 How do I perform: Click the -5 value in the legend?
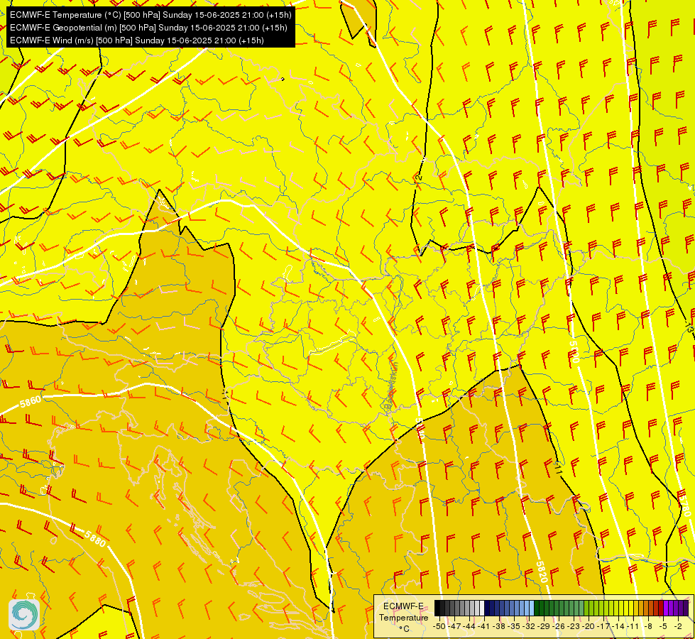(x=662, y=626)
